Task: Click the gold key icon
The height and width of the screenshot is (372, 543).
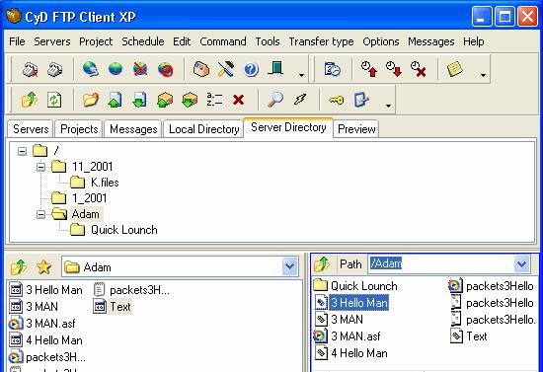Action: (336, 100)
